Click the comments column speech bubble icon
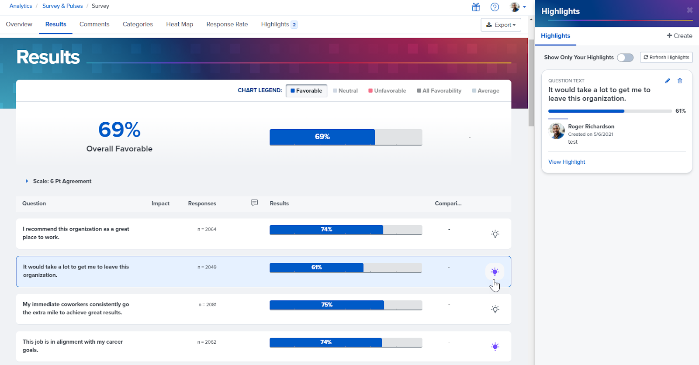699x365 pixels. click(254, 203)
